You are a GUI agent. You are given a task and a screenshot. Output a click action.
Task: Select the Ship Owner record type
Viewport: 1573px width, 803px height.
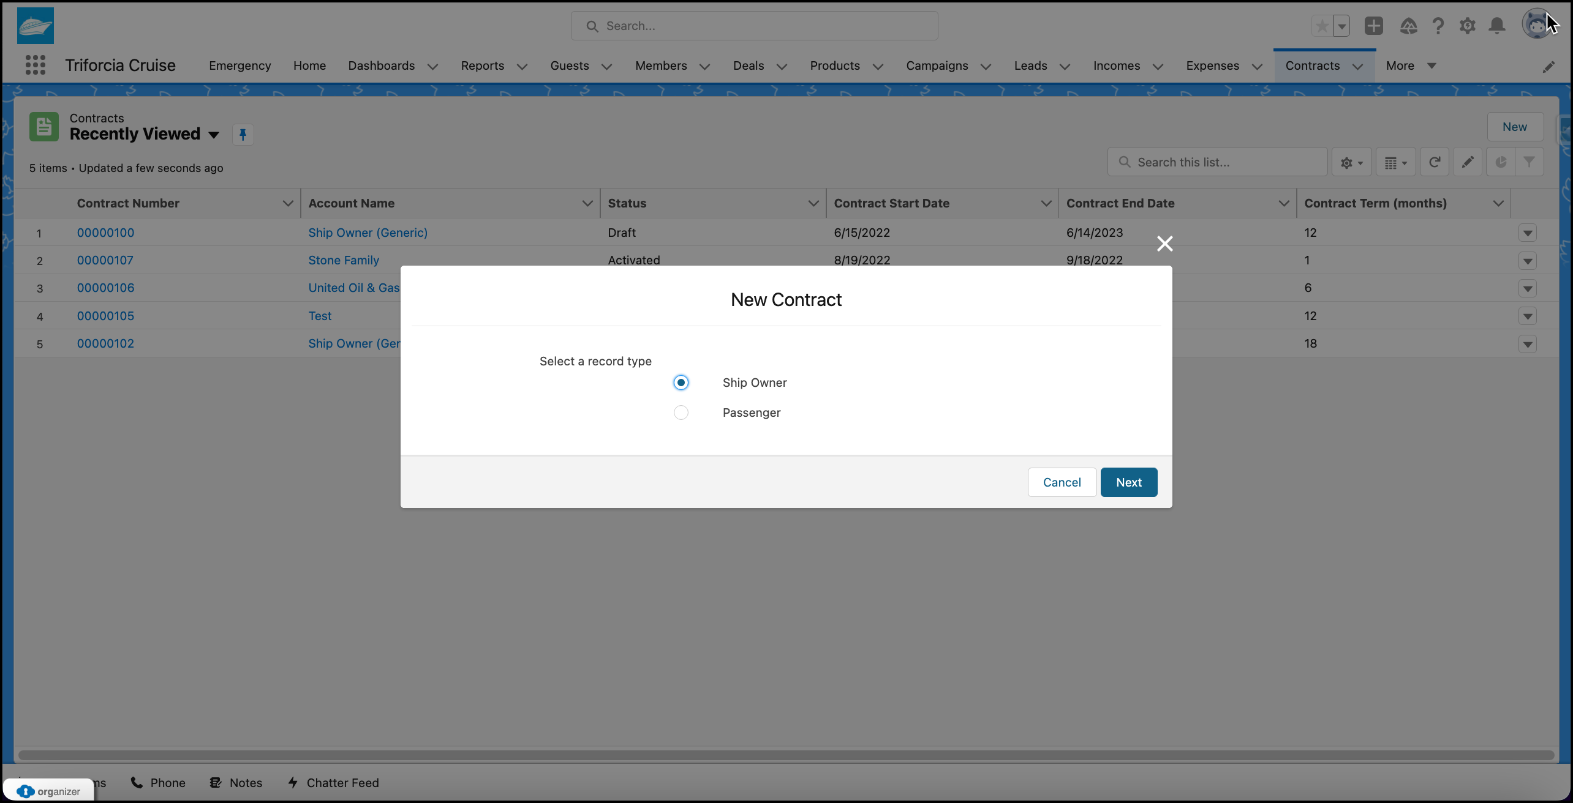(681, 383)
